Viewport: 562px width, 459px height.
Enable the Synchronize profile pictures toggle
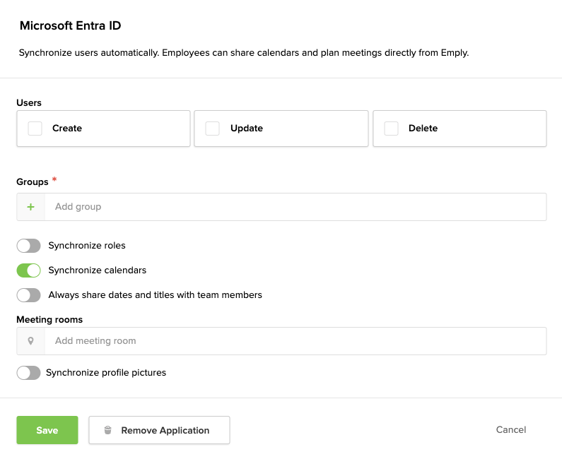point(29,373)
